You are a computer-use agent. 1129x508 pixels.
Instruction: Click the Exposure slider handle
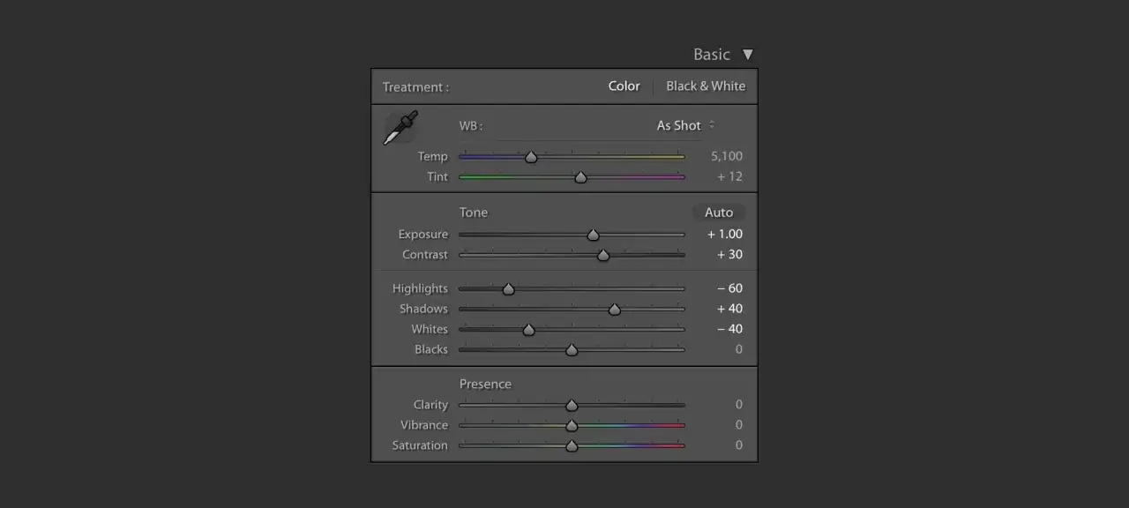(593, 235)
